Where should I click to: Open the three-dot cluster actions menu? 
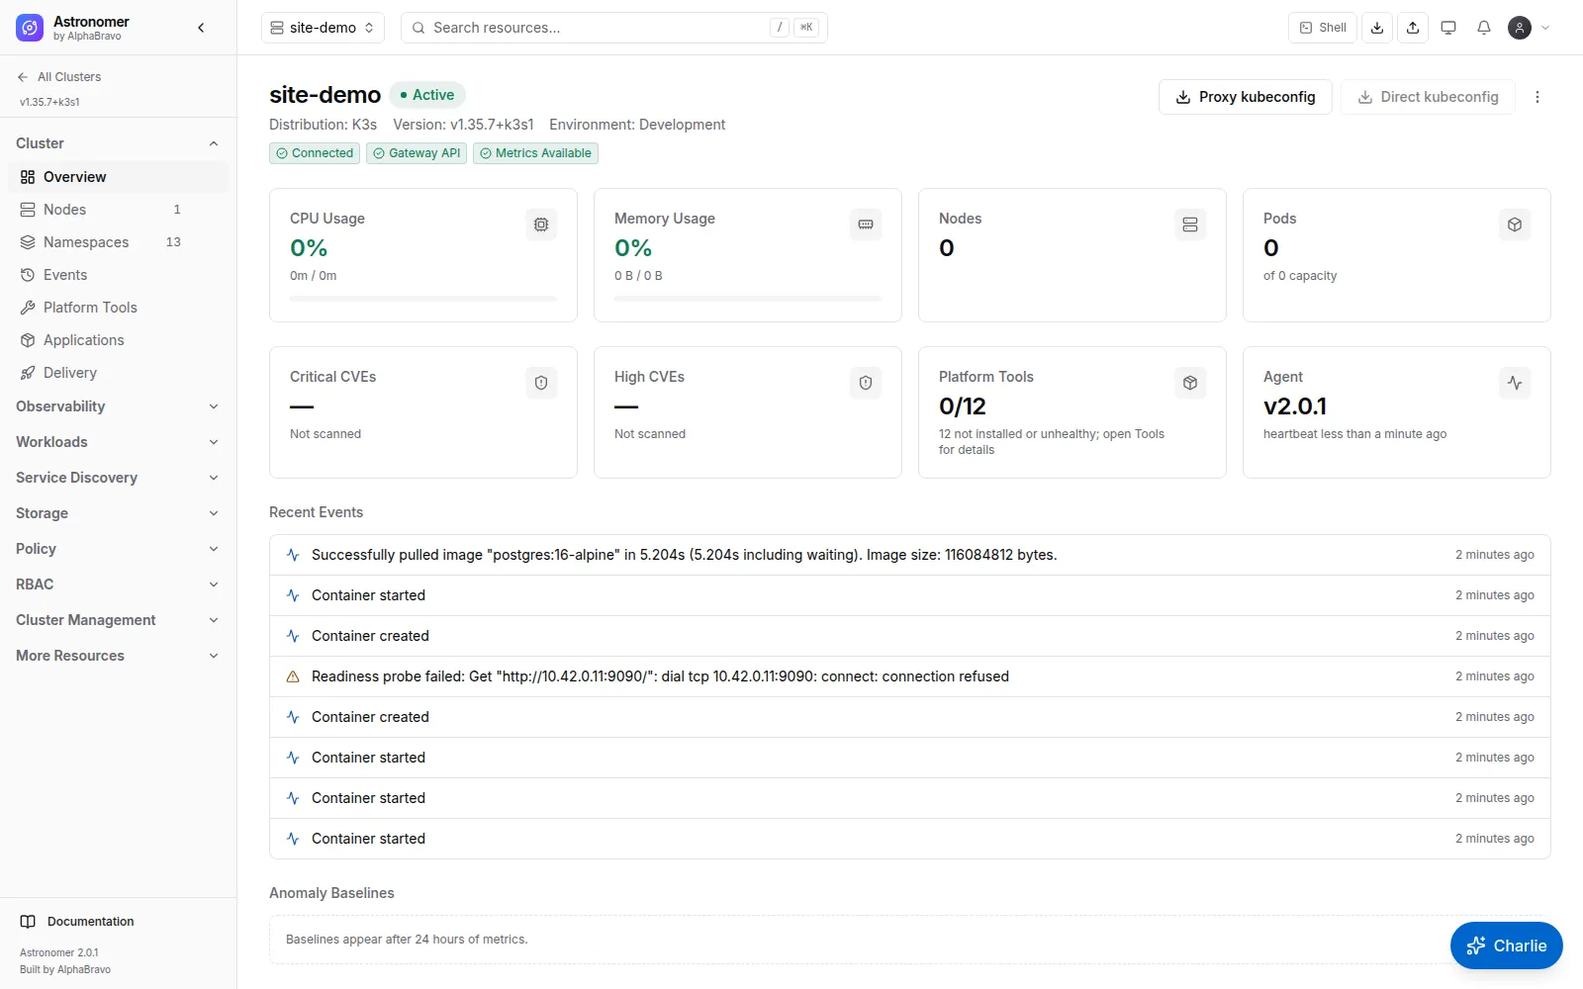(1537, 97)
